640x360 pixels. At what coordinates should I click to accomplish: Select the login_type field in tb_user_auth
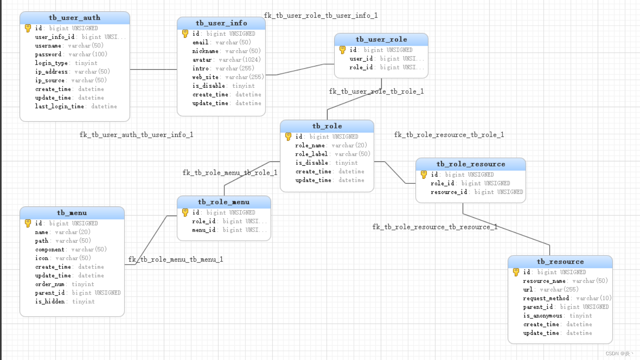coord(66,63)
